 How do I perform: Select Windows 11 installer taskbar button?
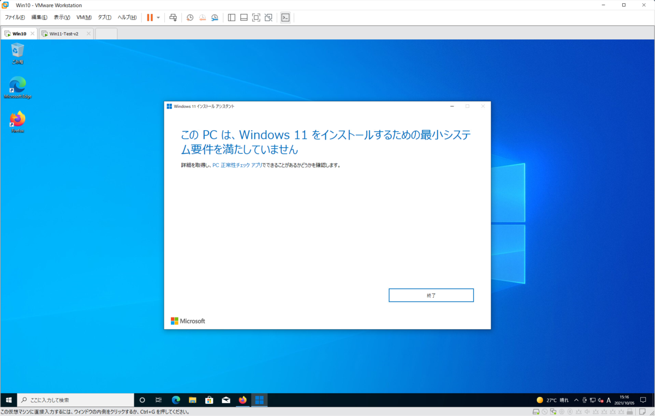[x=259, y=400]
